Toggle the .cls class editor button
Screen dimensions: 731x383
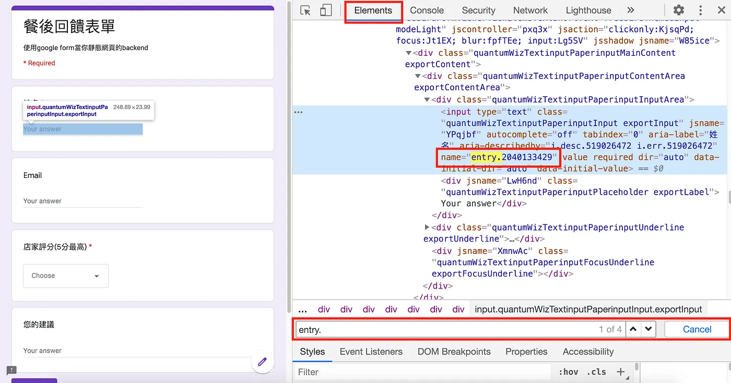596,372
